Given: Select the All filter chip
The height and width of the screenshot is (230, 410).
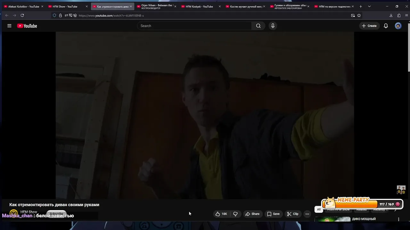Looking at the screenshot, I should [319, 210].
